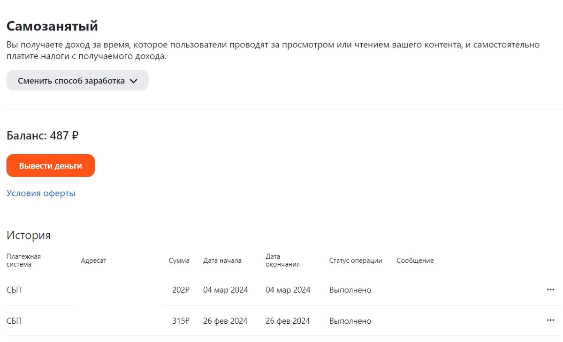
Task: Click the 26 фев 2024 start date cell
Action: click(x=225, y=320)
